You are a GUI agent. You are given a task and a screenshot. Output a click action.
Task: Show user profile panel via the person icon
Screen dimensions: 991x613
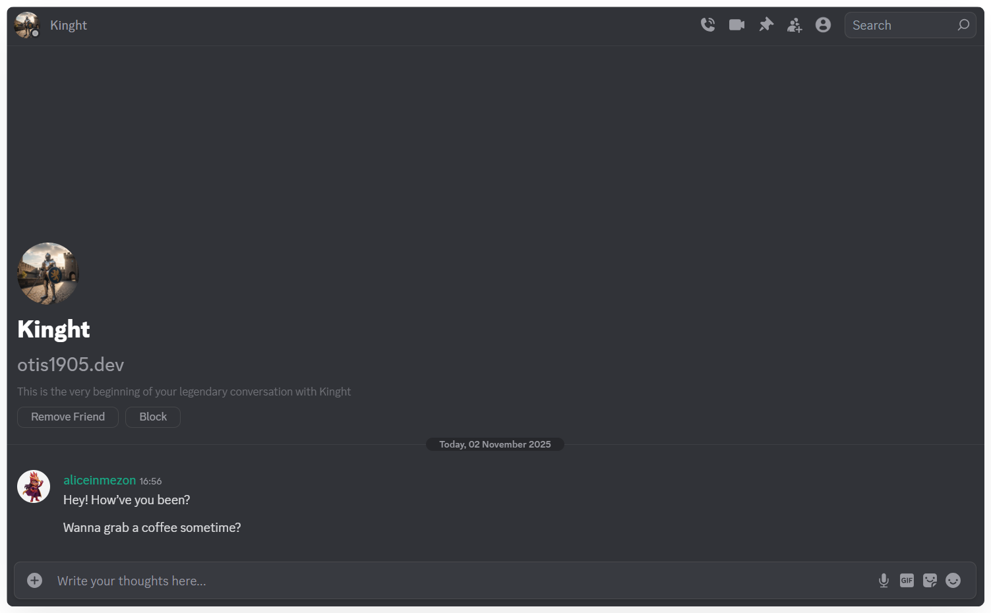tap(823, 25)
